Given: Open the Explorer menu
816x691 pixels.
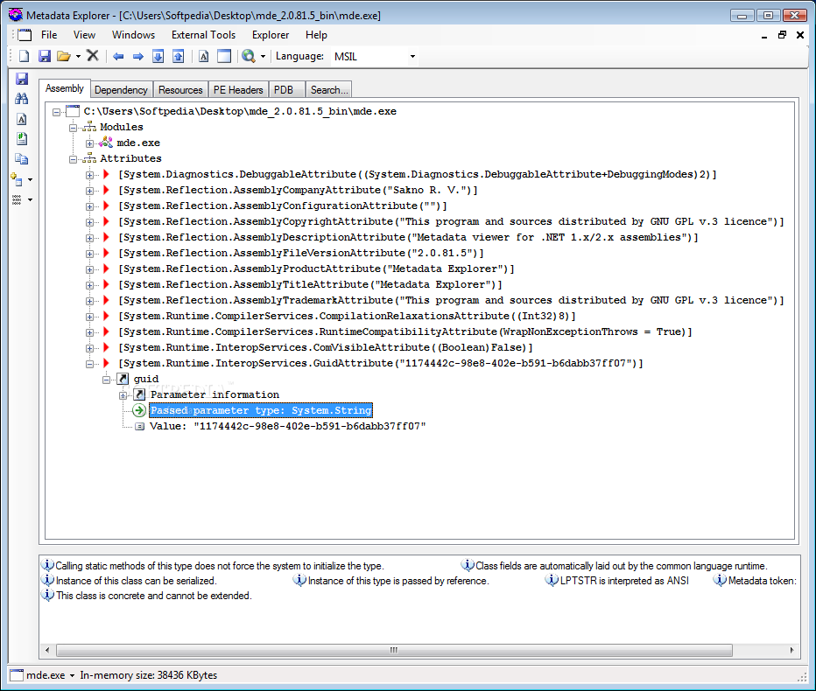Looking at the screenshot, I should (271, 35).
